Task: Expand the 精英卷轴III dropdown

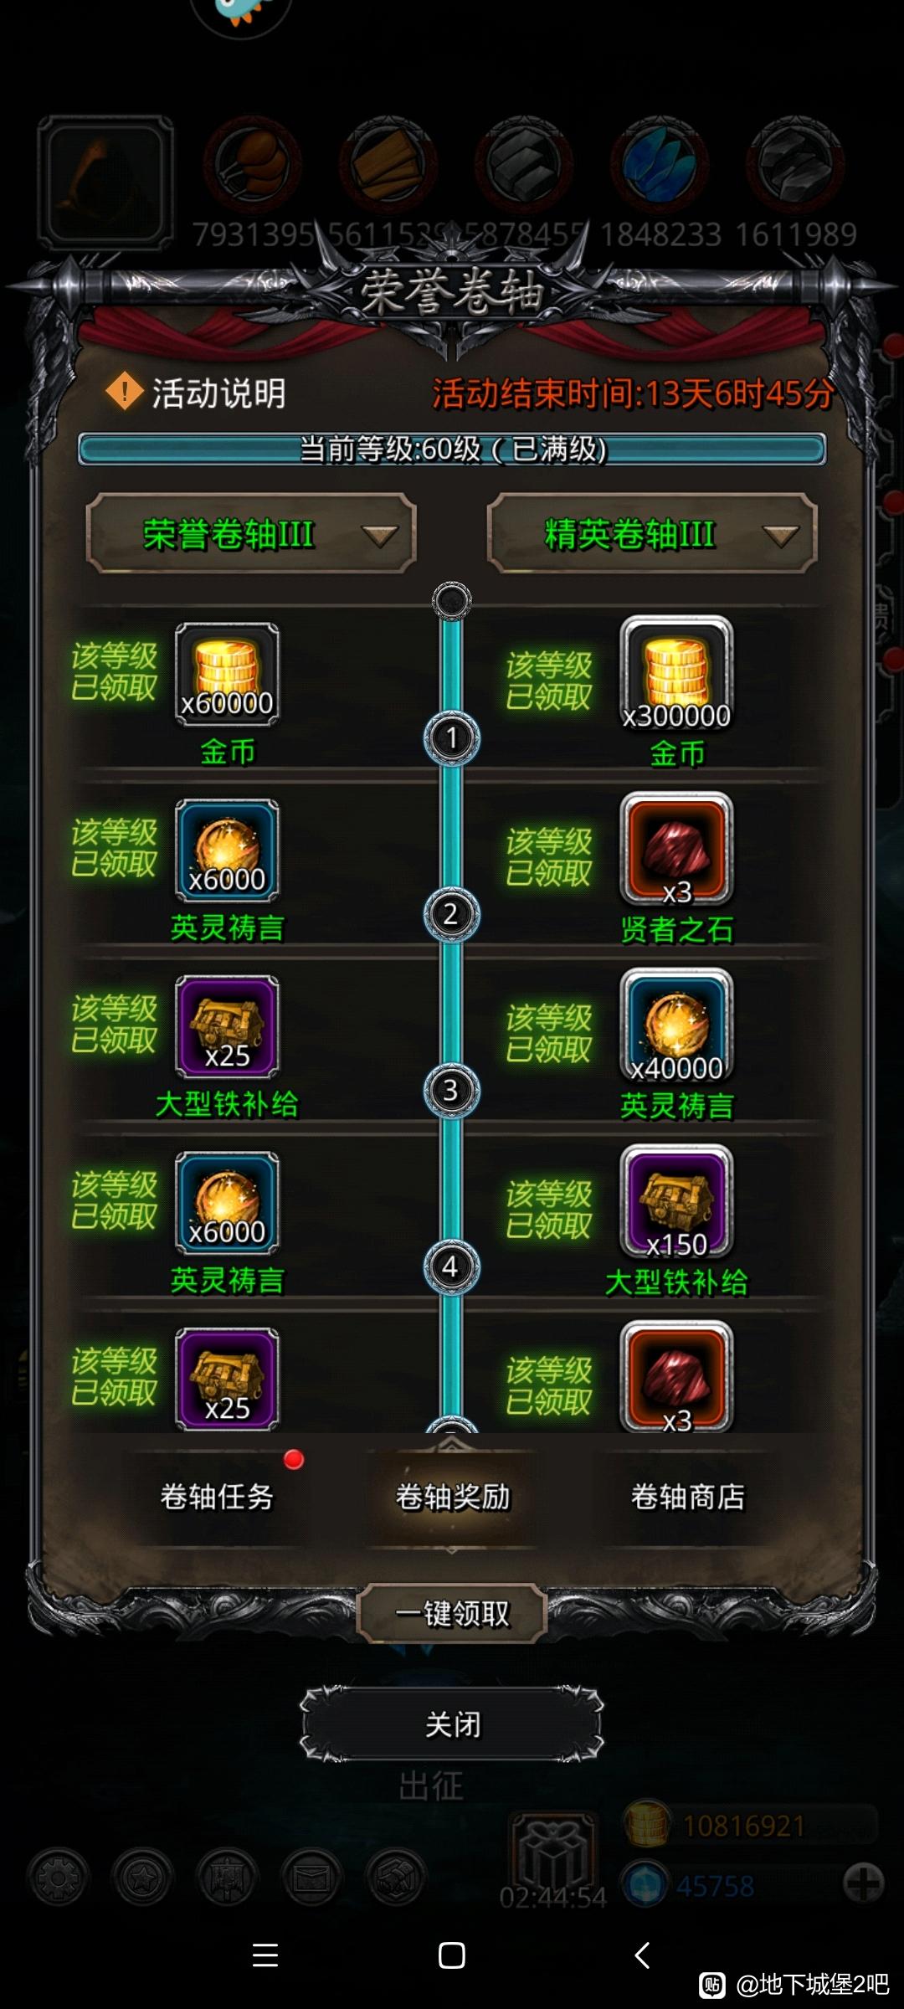Action: click(652, 534)
